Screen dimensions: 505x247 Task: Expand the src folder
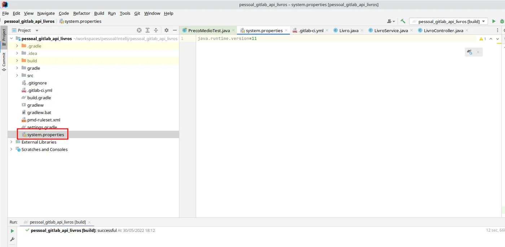17,75
